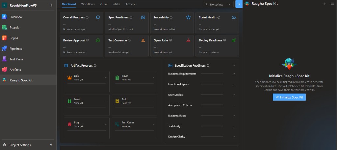Click the Open Risks info icon
Viewport: 337px width, 150px height.
tap(171, 40)
